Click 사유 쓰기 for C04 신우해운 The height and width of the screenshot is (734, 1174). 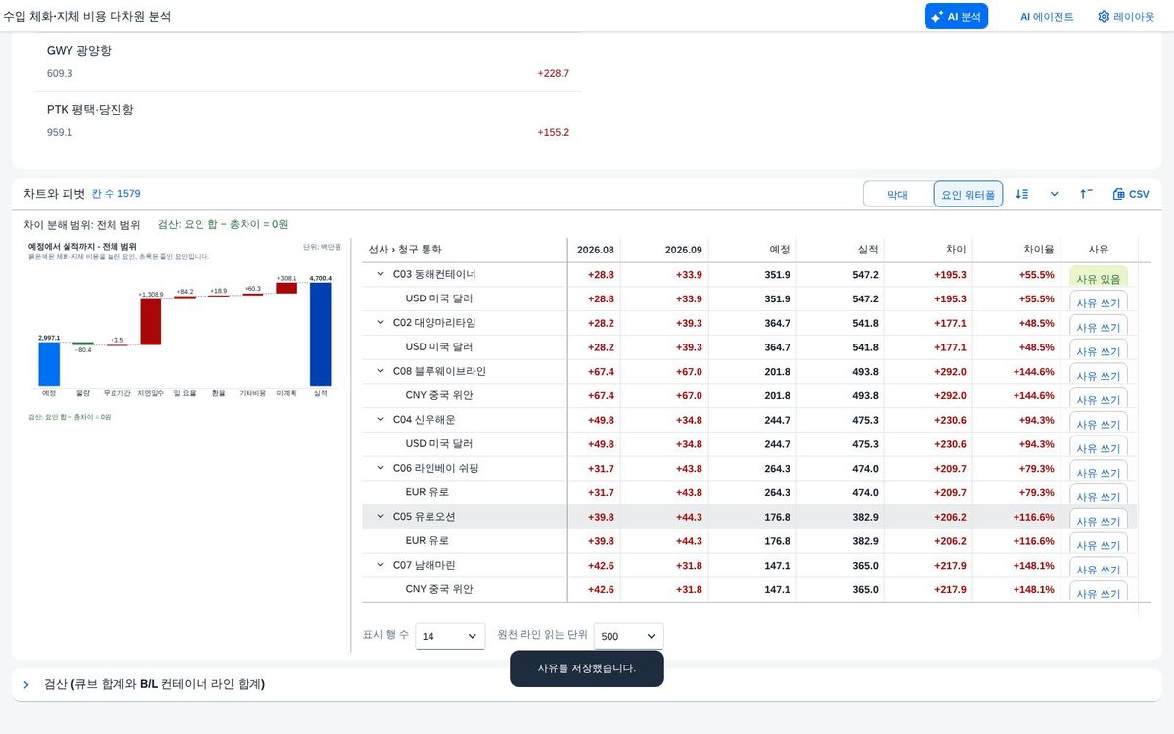pos(1099,422)
